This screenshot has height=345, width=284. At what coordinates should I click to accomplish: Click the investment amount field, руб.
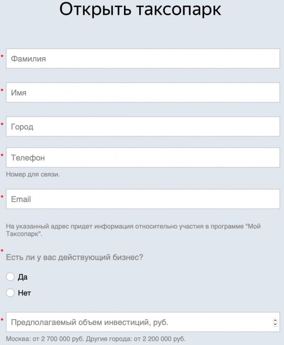pos(143,322)
